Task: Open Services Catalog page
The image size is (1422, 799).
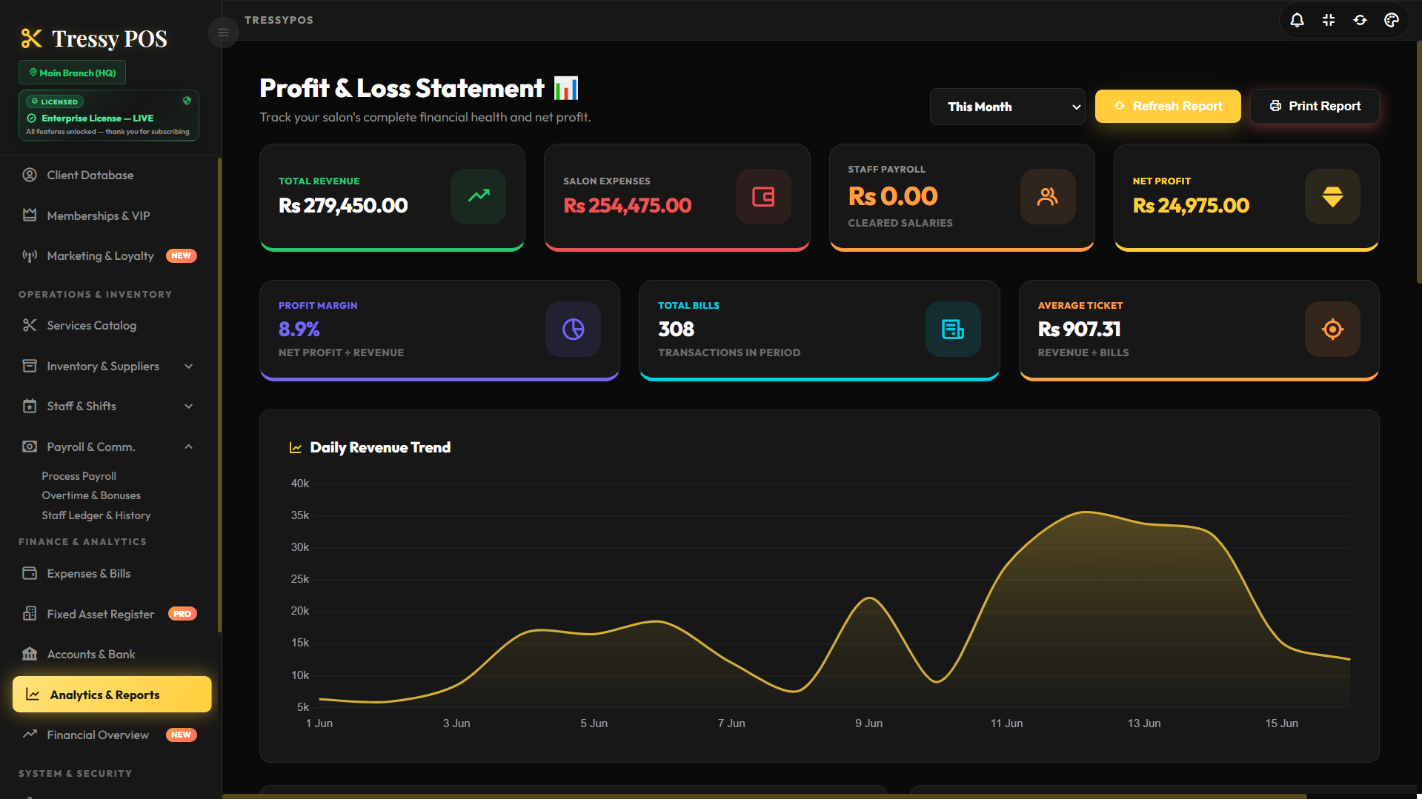Action: [x=111, y=325]
